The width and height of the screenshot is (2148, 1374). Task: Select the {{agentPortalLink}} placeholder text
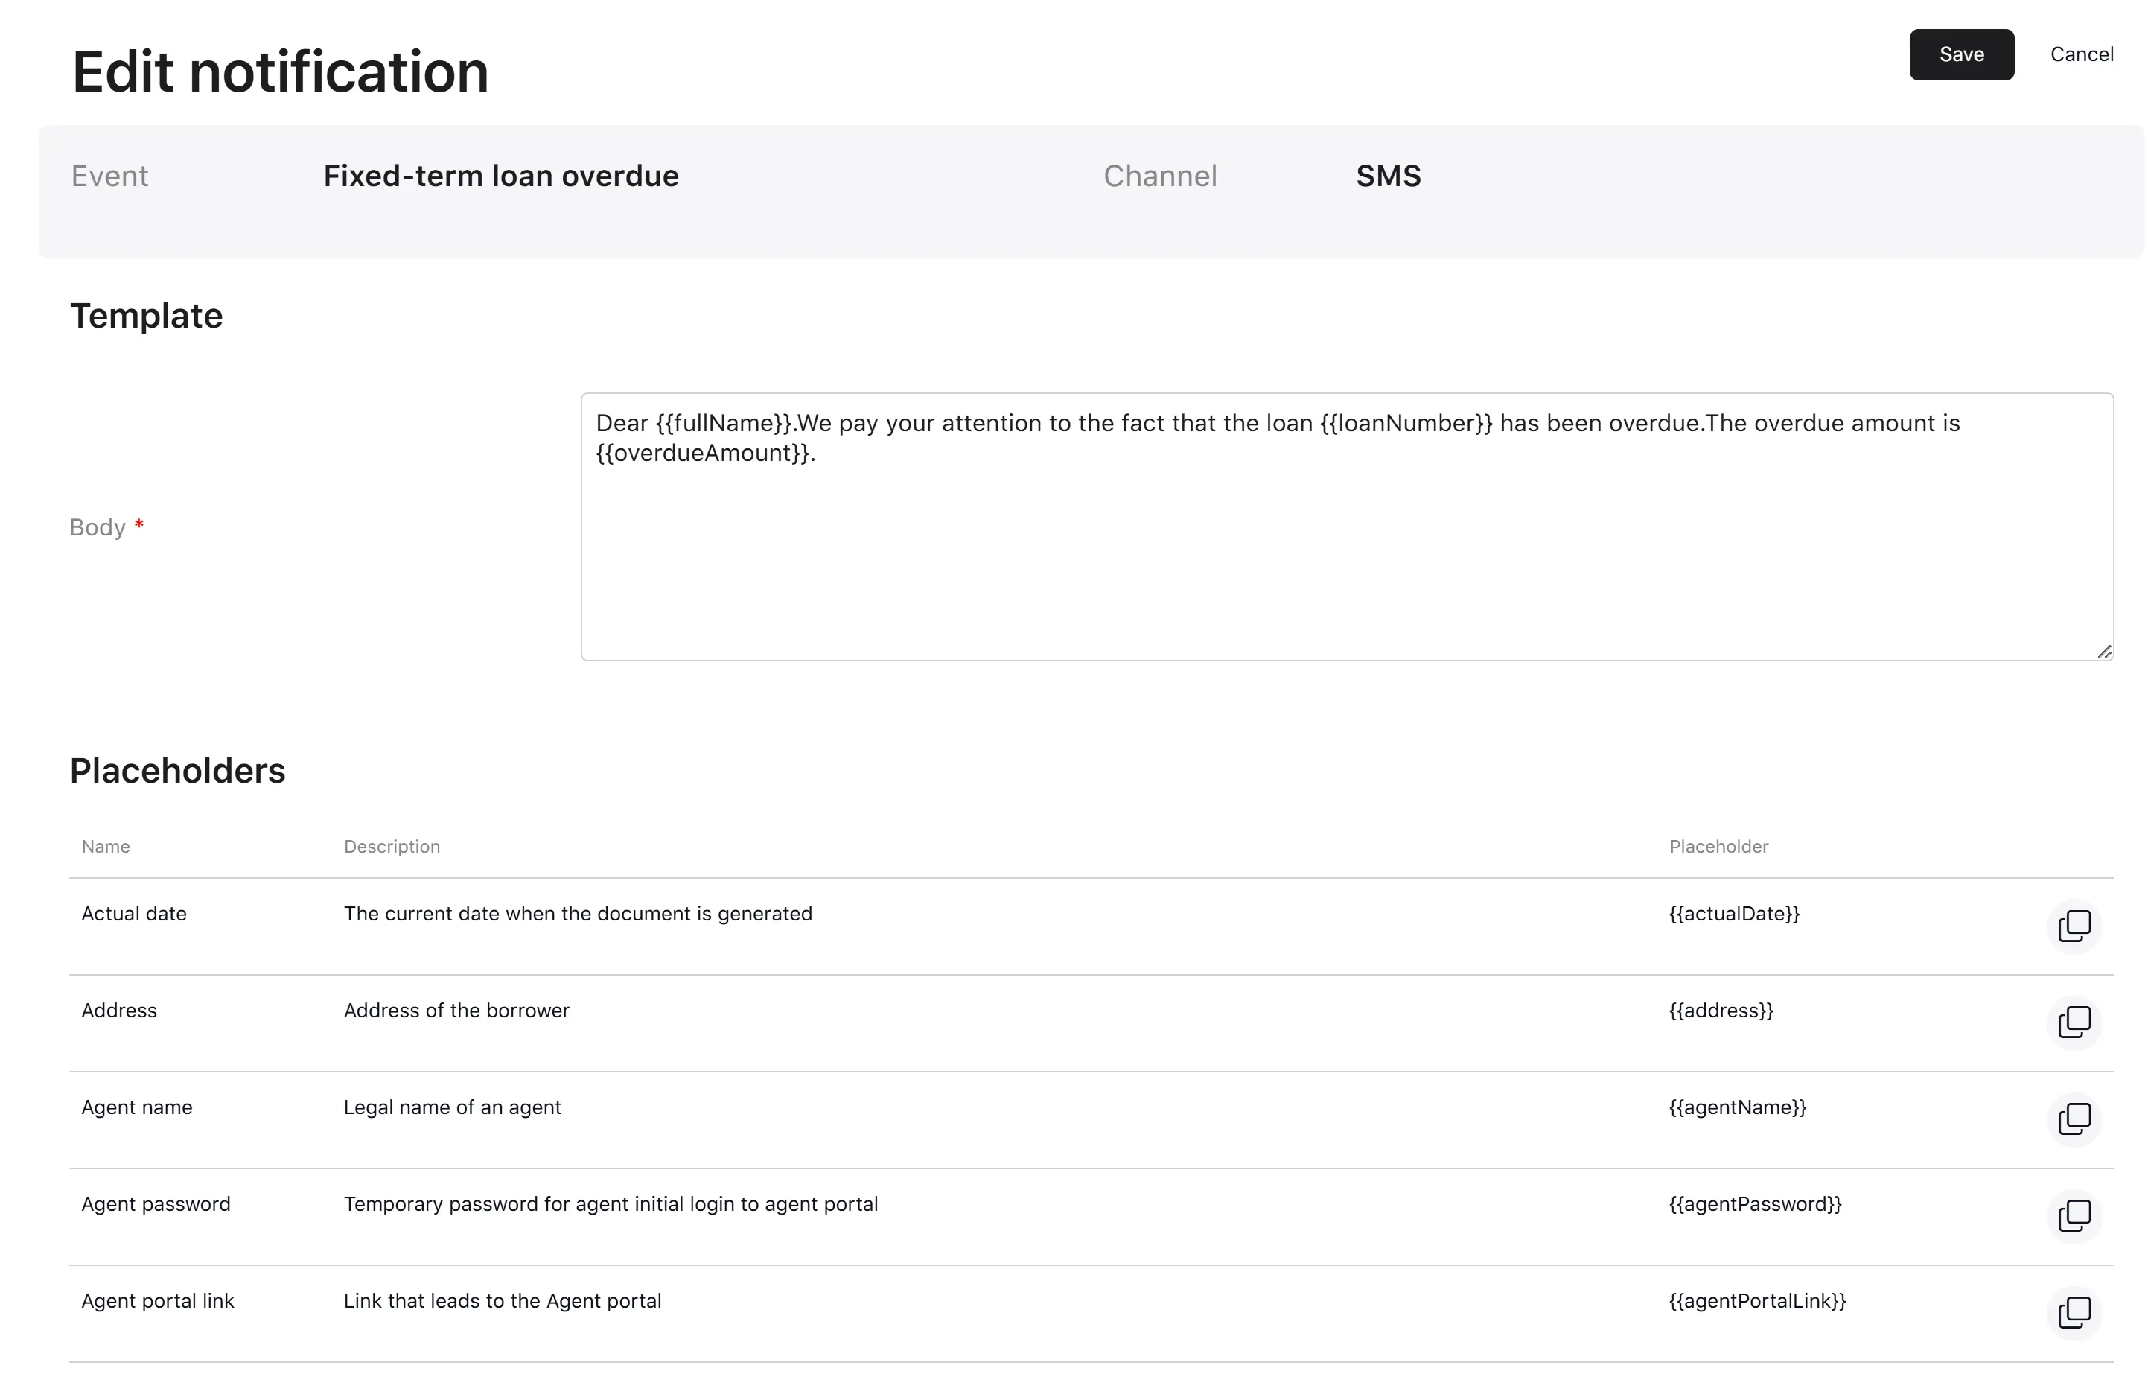pyautogui.click(x=1757, y=1301)
